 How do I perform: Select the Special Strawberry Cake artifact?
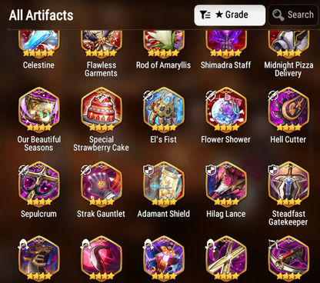pyautogui.click(x=102, y=110)
